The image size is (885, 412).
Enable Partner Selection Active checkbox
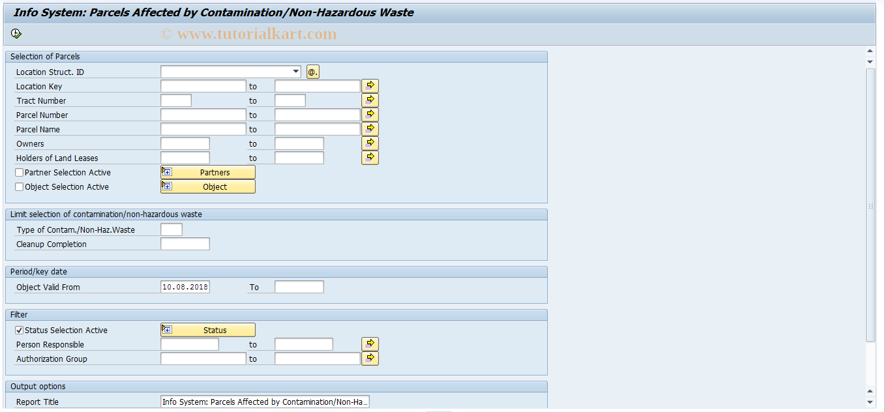click(20, 173)
